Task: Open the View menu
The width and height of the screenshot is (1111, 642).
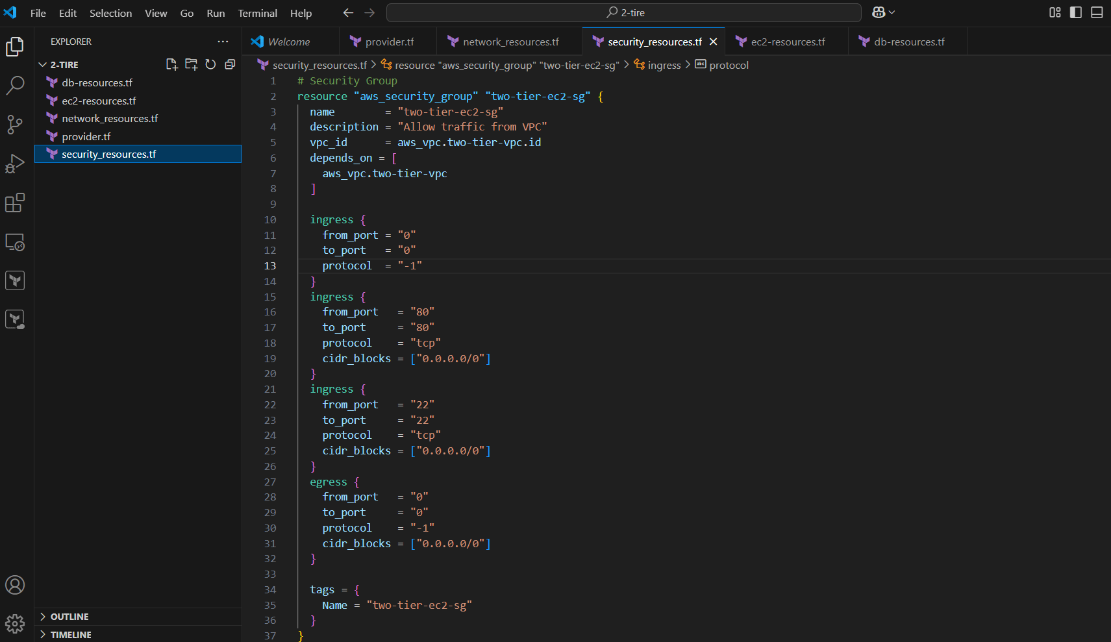Action: tap(156, 13)
